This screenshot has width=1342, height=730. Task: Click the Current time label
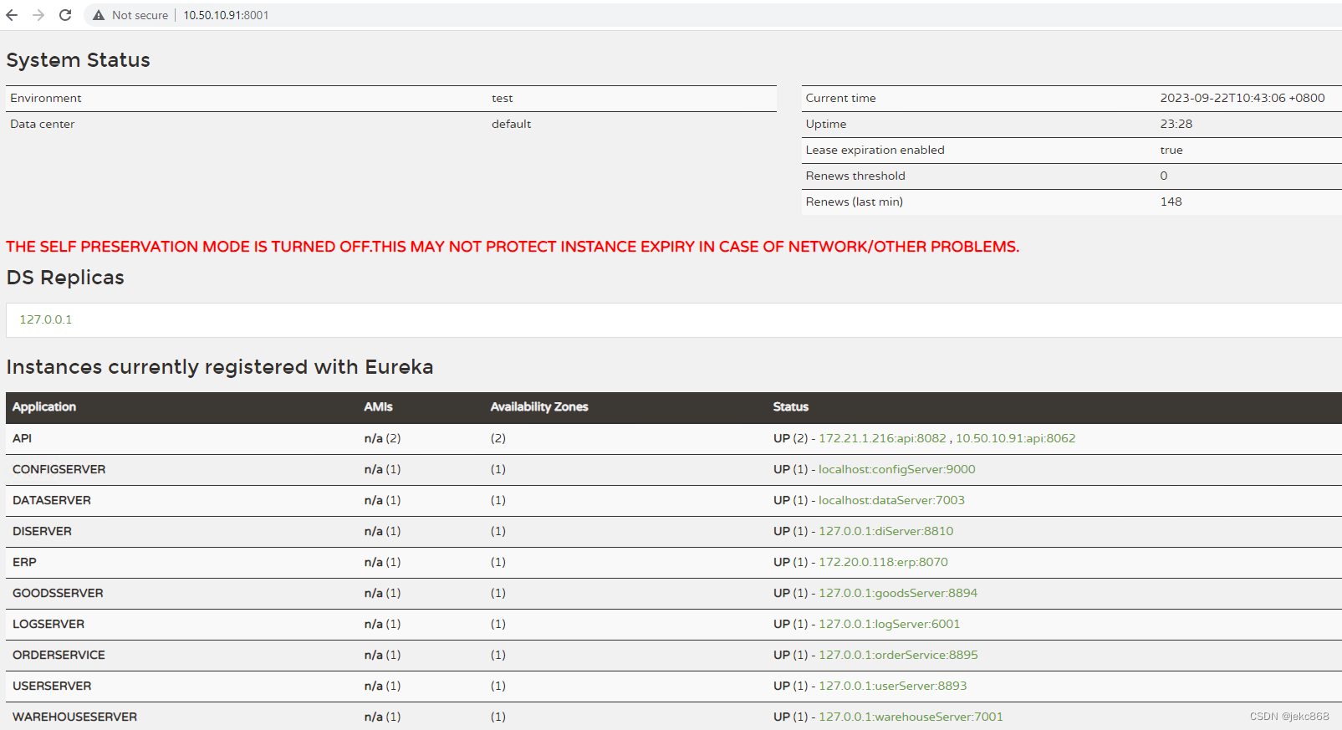(841, 98)
